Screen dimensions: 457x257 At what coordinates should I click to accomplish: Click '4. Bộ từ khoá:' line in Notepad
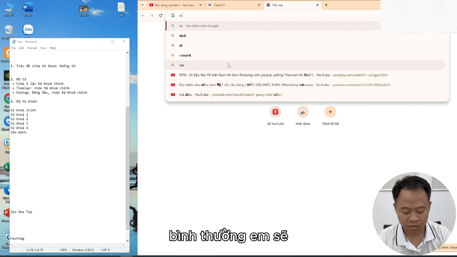[x=24, y=101]
